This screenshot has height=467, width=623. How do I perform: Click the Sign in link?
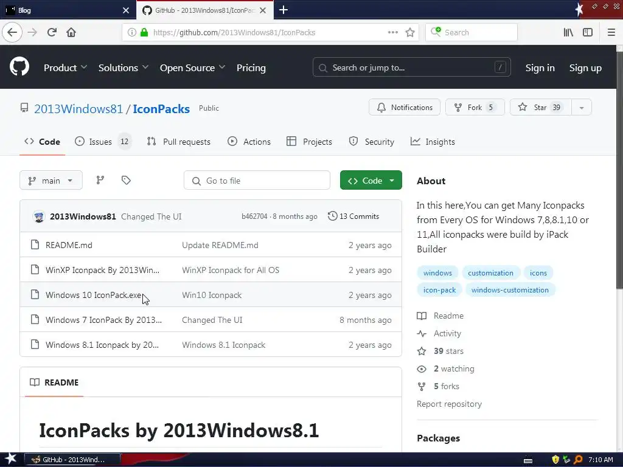[x=540, y=67]
